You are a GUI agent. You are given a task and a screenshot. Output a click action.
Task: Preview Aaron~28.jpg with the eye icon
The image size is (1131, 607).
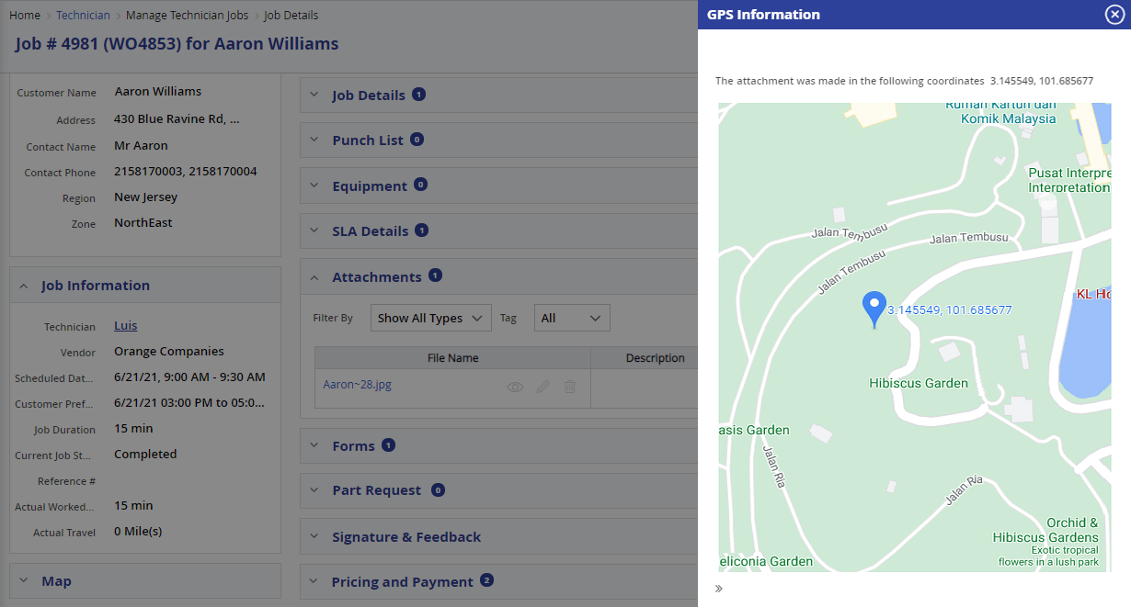[515, 387]
